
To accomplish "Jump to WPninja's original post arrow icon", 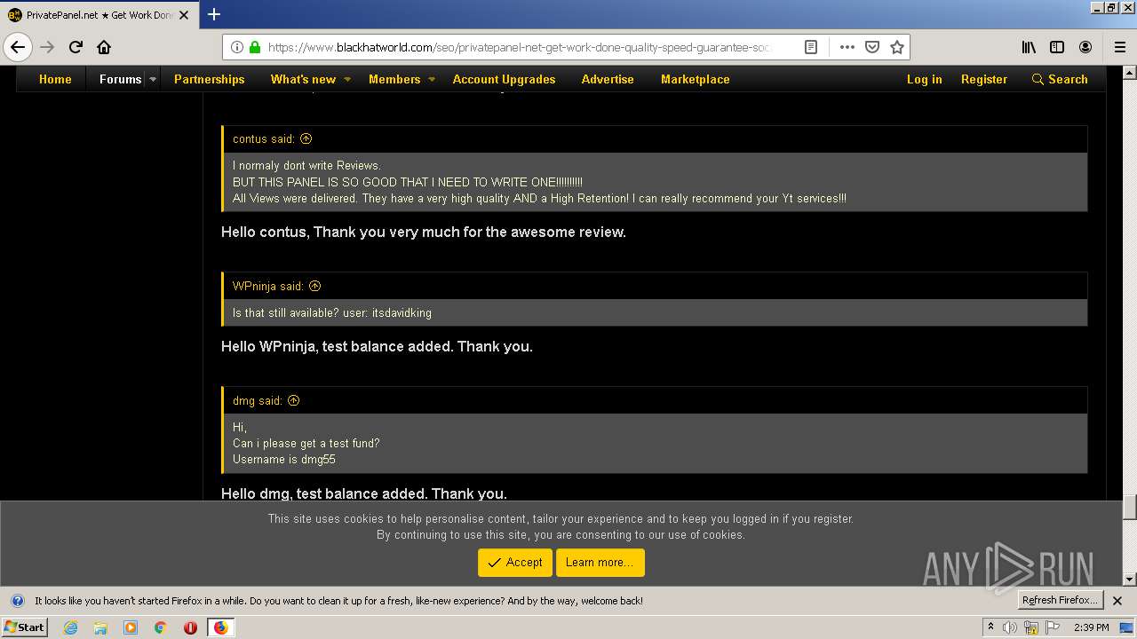I will (x=314, y=286).
